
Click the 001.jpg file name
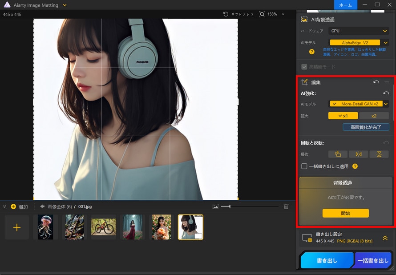click(85, 206)
